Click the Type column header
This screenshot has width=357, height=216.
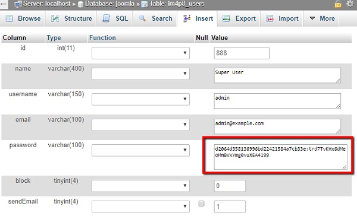54,38
